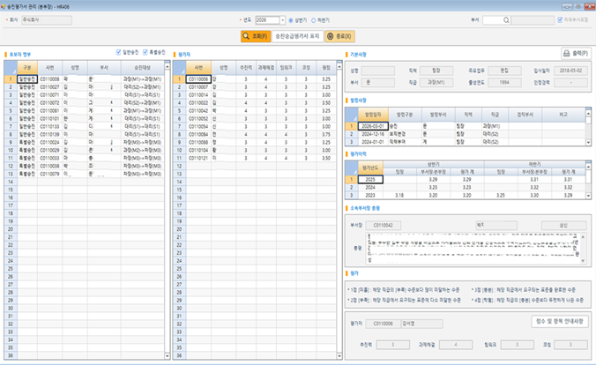The height and width of the screenshot is (365, 596).
Task: Click the 점수 및 항목 안내사항 button
Action: coord(560,321)
